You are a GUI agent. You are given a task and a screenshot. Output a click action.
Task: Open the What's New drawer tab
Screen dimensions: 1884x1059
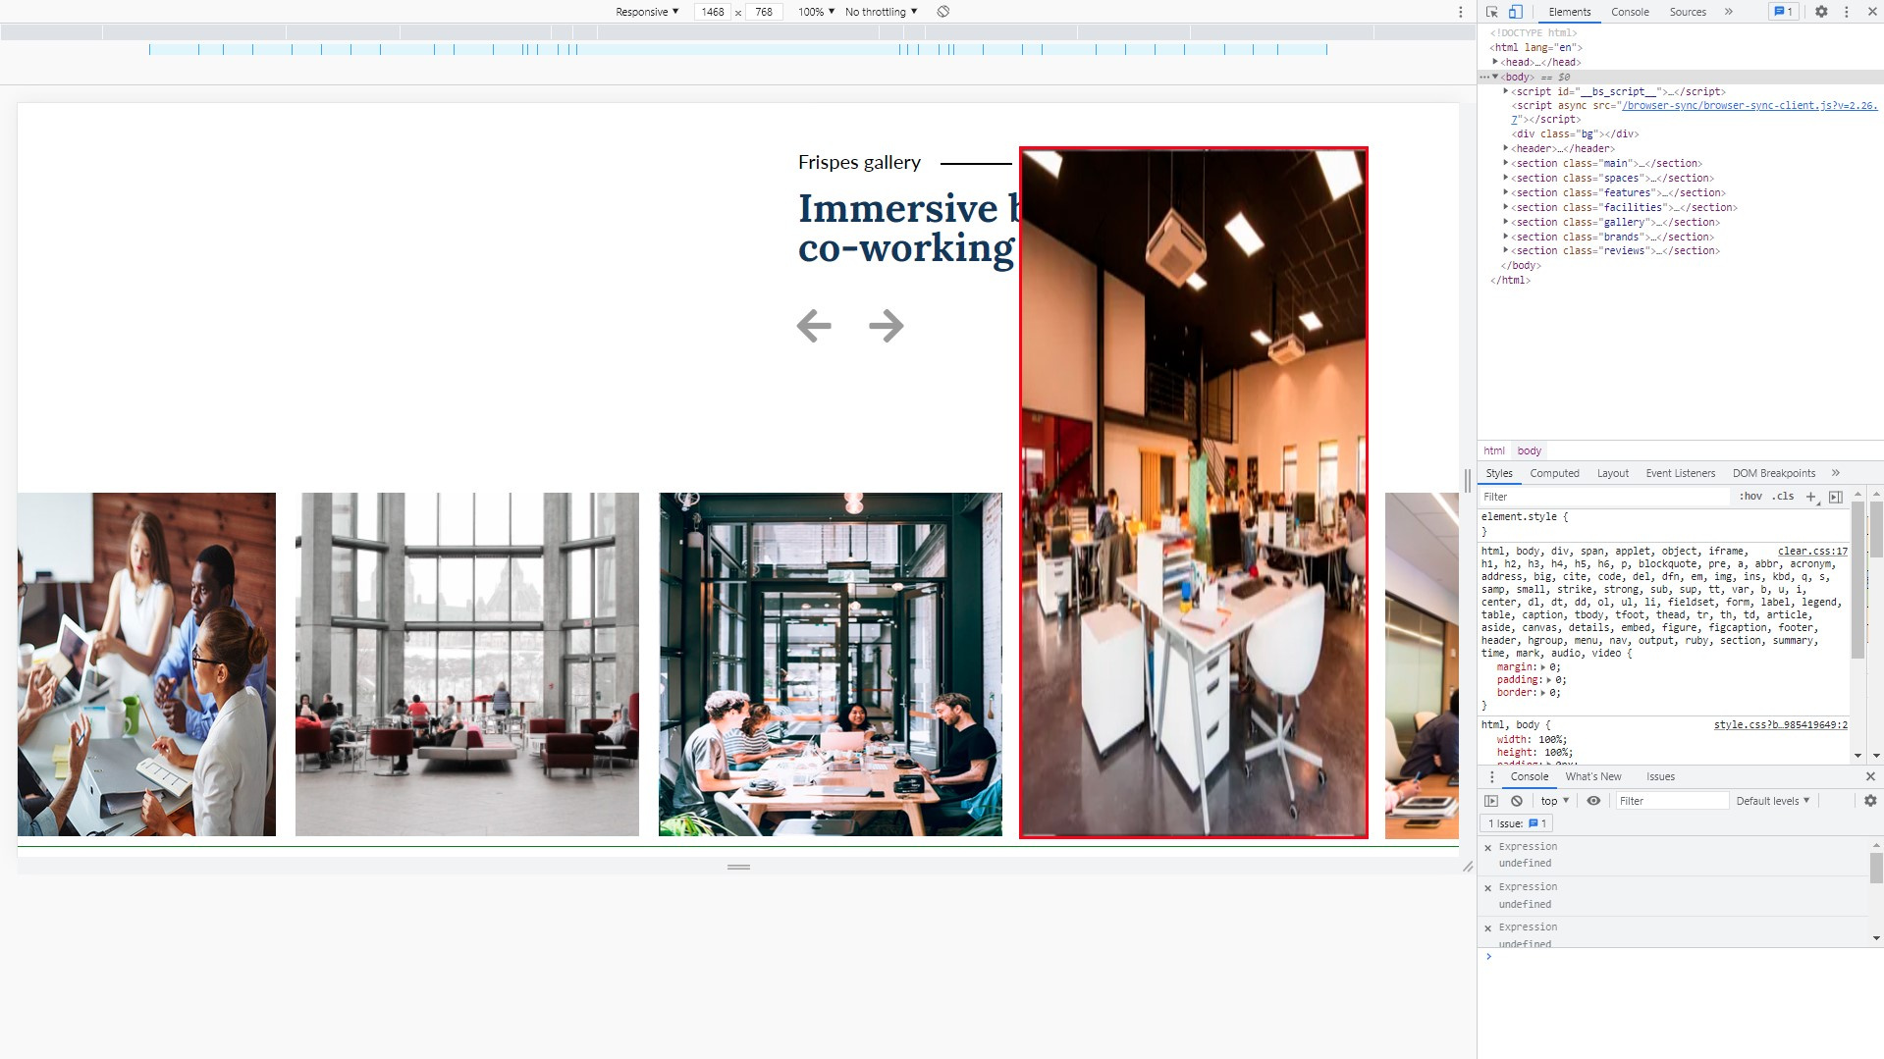tap(1592, 776)
